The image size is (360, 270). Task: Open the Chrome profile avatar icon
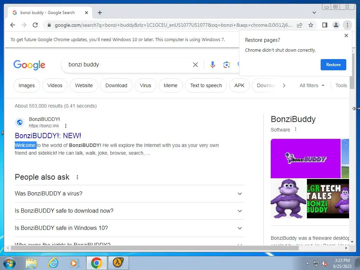[336, 25]
